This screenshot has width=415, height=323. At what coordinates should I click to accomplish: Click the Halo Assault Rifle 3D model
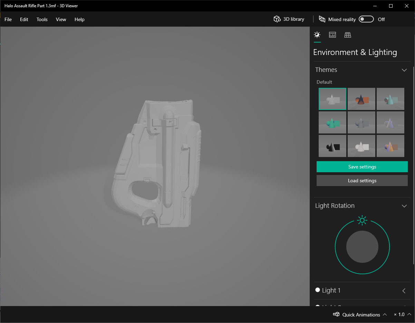pyautogui.click(x=156, y=163)
